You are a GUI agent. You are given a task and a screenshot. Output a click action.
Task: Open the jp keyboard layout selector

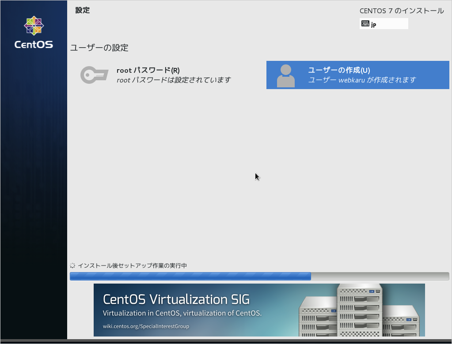[x=384, y=23]
